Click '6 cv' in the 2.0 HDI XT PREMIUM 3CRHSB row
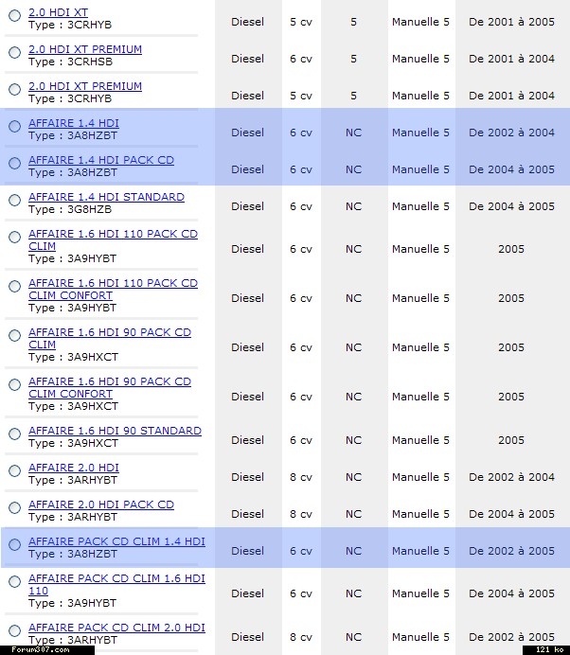Screen dimensions: 570x655 (301, 59)
